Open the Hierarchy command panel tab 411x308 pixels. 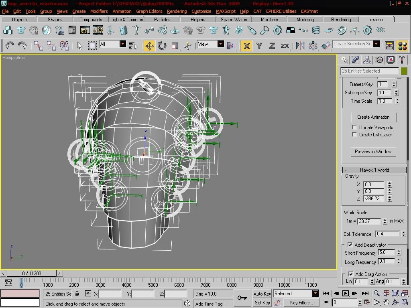point(367,60)
